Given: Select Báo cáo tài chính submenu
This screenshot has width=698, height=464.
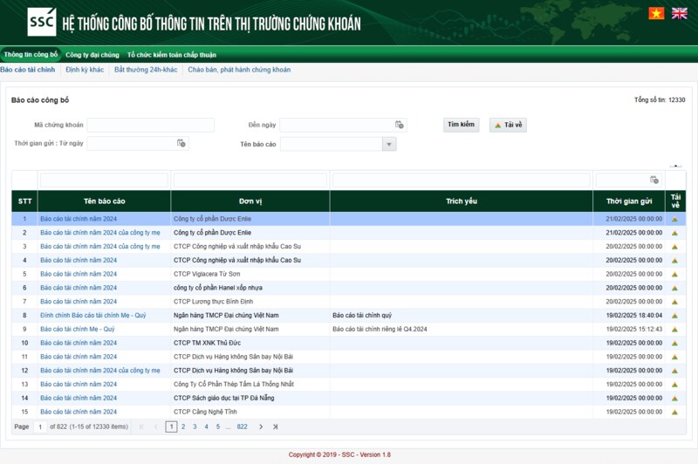Looking at the screenshot, I should 28,70.
